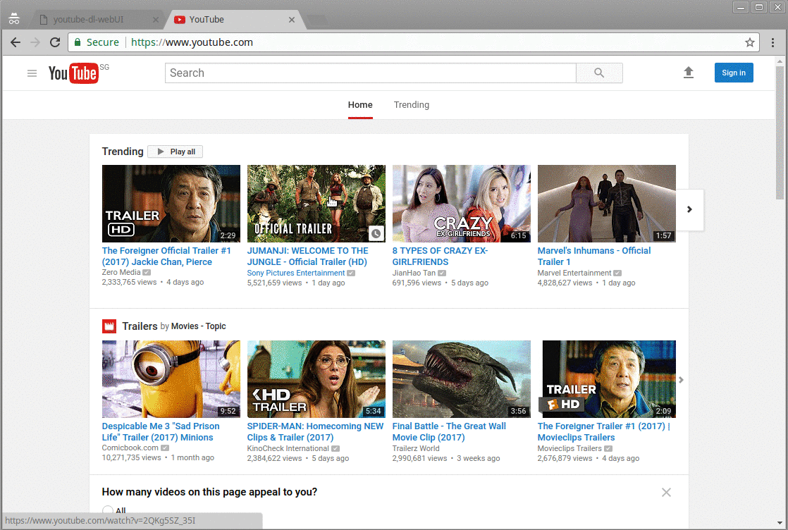Screen dimensions: 788x530
Task: Click the YouTube logo
Action: point(73,73)
